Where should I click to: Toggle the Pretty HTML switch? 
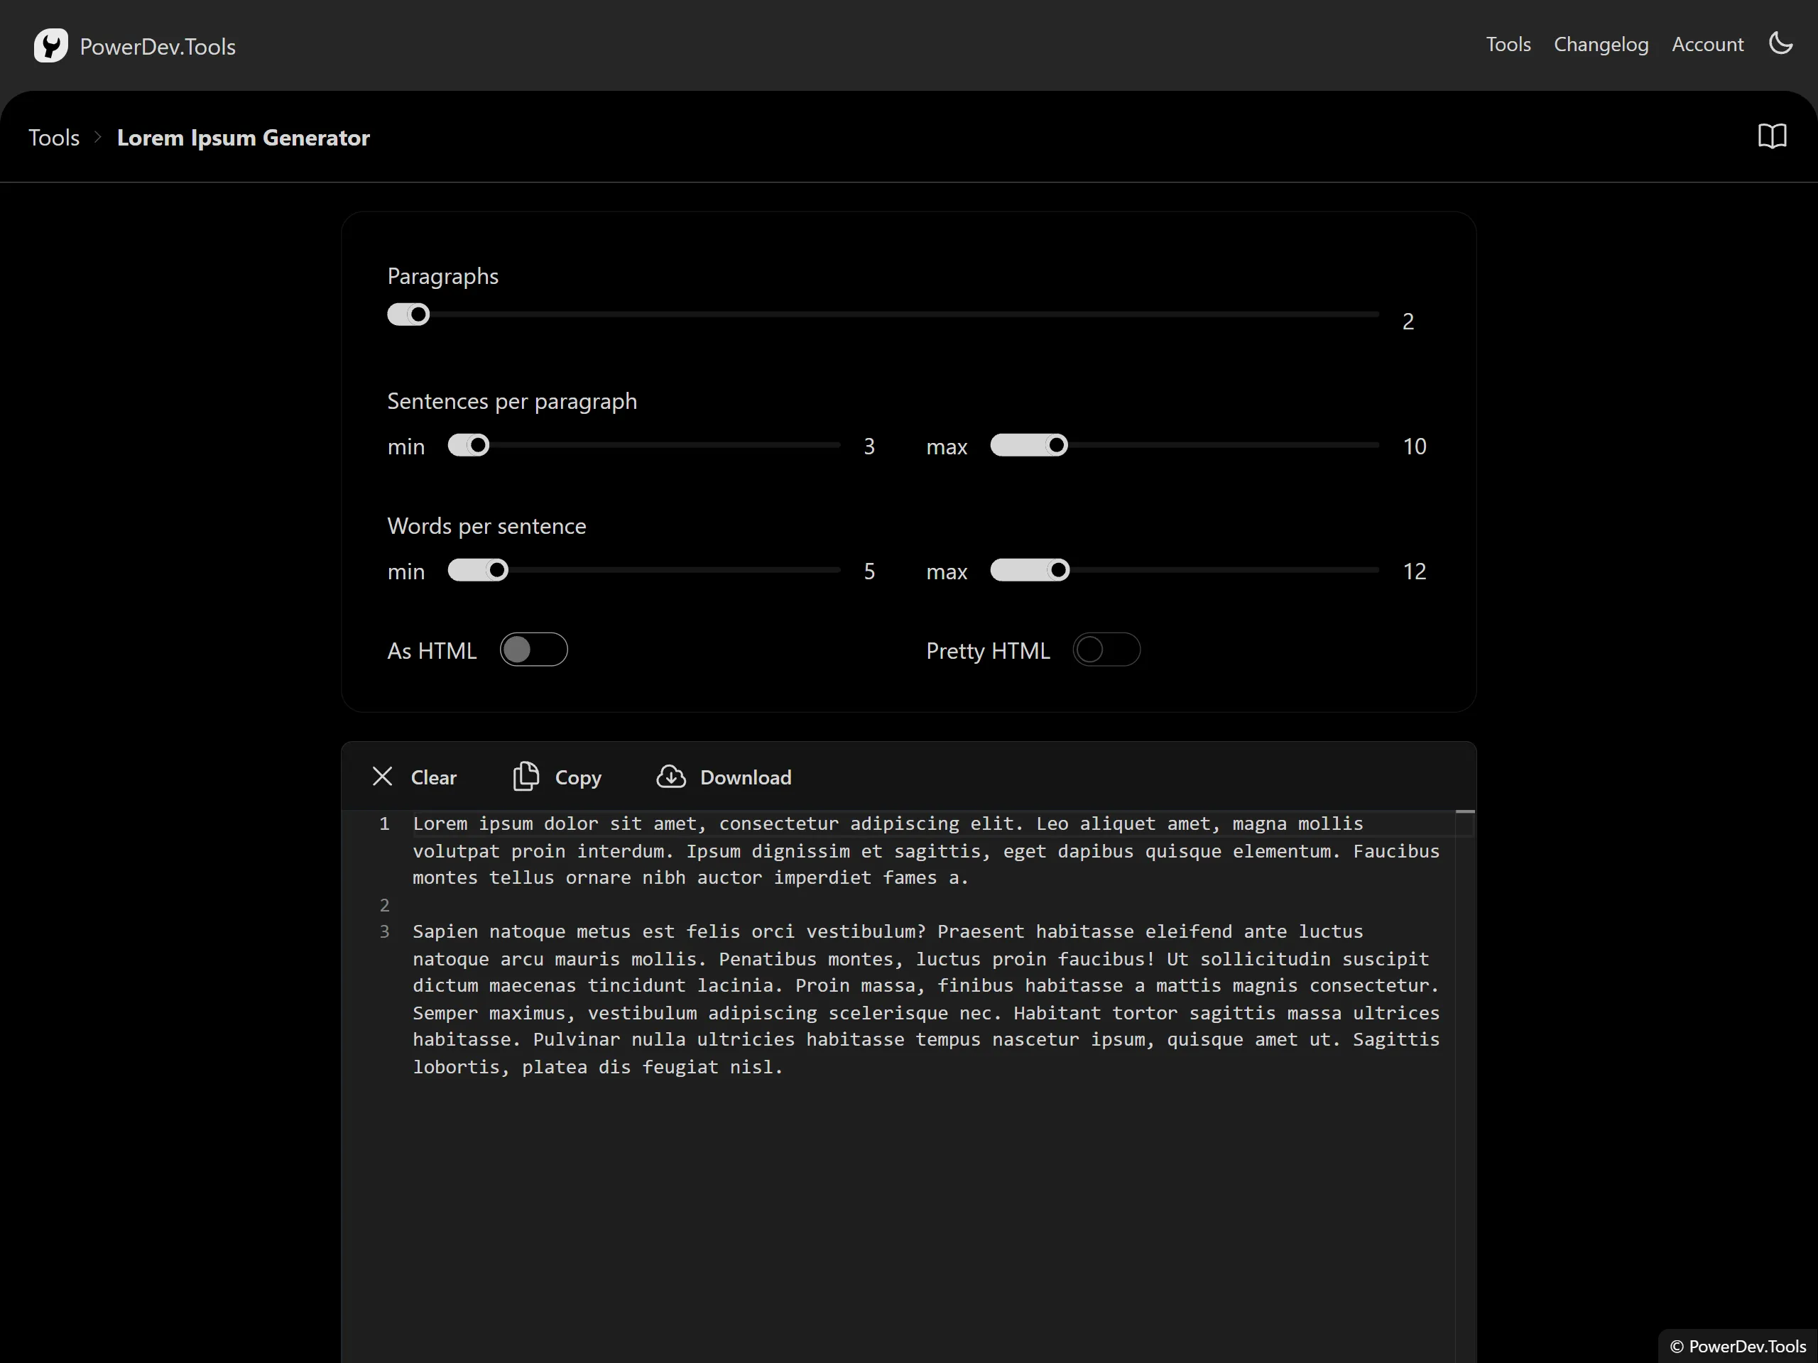click(x=1106, y=650)
